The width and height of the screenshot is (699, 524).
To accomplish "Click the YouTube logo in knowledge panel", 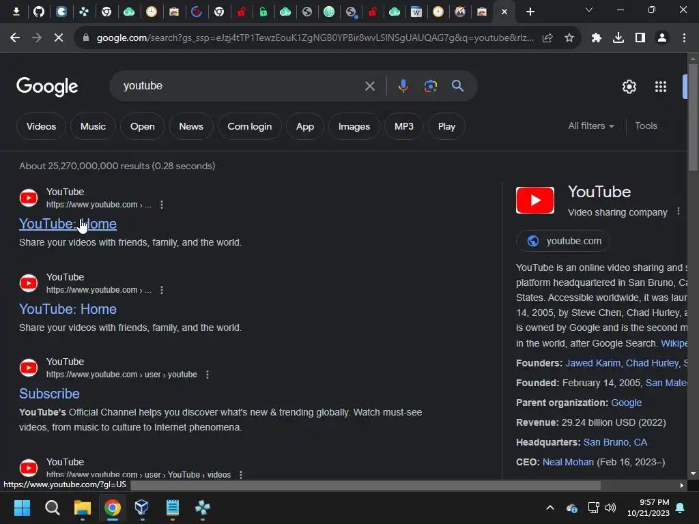I will coord(535,200).
